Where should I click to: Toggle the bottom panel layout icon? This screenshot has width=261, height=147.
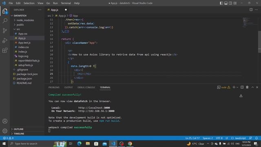click(x=226, y=3)
